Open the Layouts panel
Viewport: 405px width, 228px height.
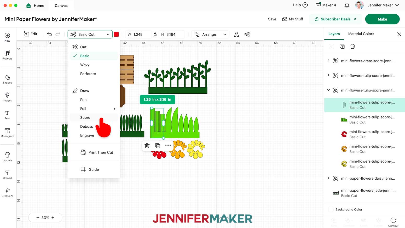point(7,157)
